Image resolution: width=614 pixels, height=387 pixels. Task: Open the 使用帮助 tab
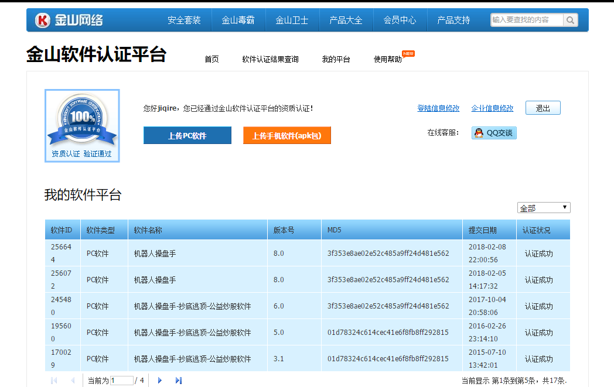pyautogui.click(x=388, y=59)
